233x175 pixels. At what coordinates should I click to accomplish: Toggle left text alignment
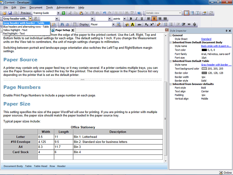click(x=149, y=19)
